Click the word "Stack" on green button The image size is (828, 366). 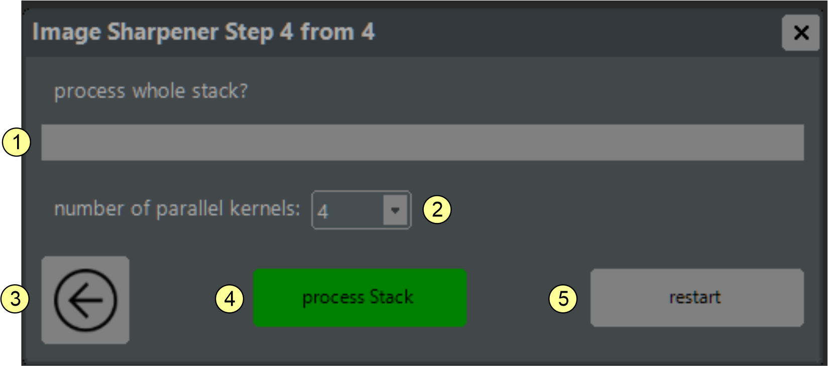click(x=391, y=297)
